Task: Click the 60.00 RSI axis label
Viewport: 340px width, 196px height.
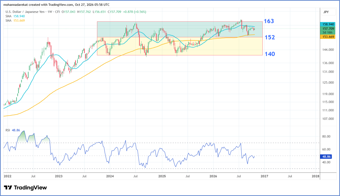Action: point(326,149)
